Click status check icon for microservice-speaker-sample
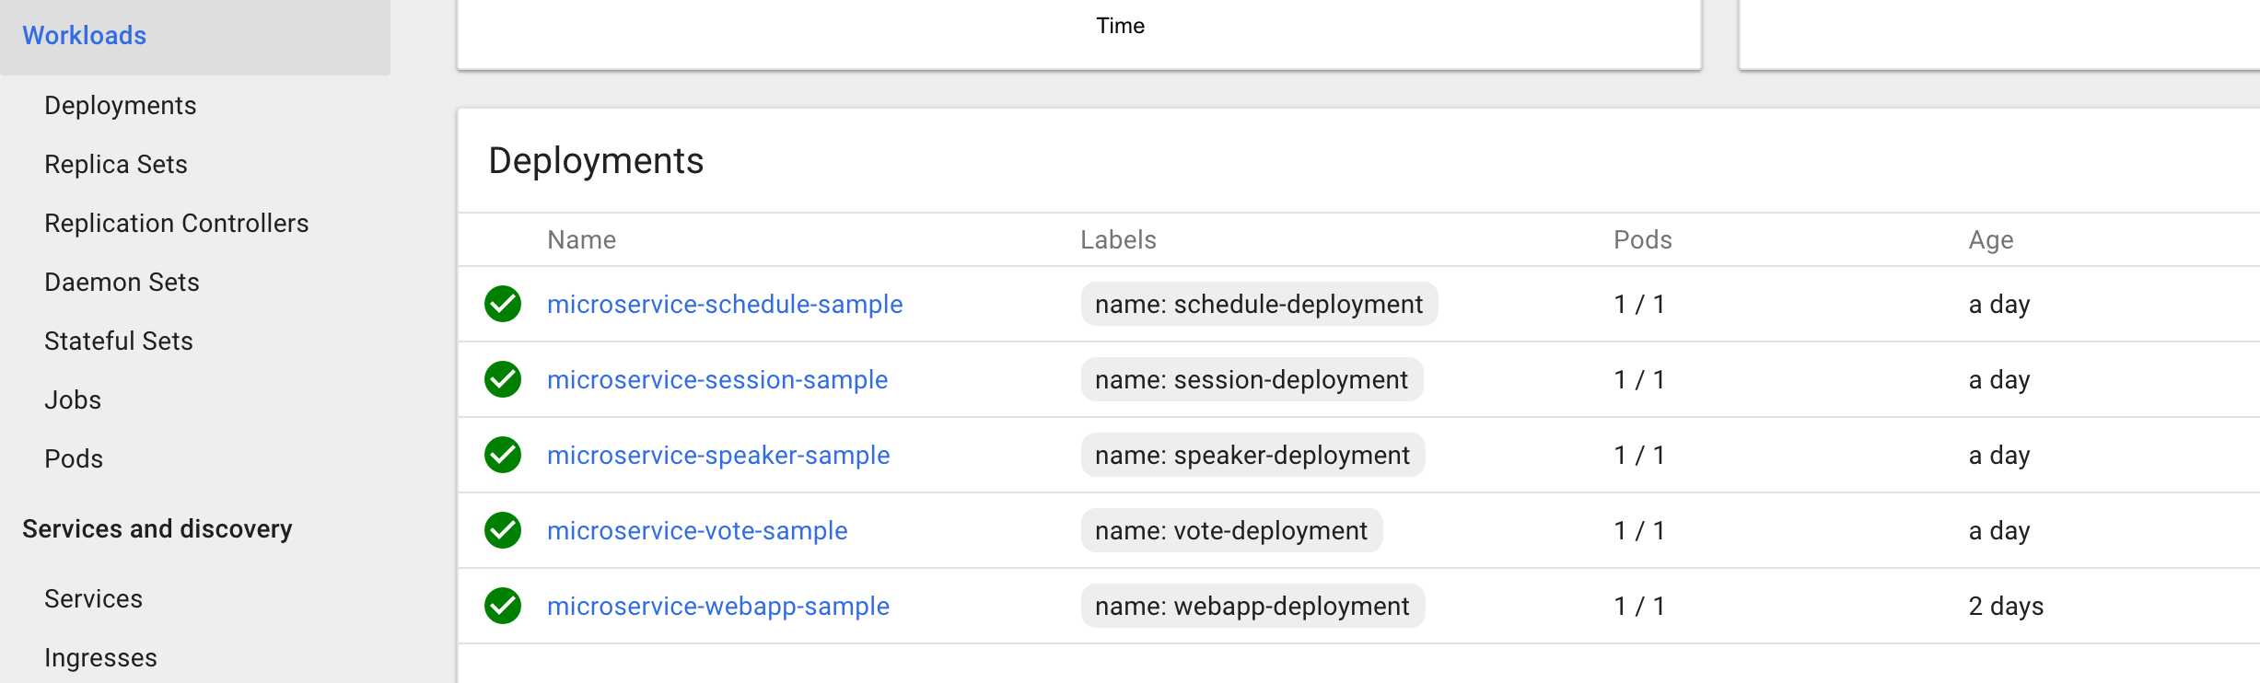This screenshot has height=683, width=2260. (x=503, y=455)
